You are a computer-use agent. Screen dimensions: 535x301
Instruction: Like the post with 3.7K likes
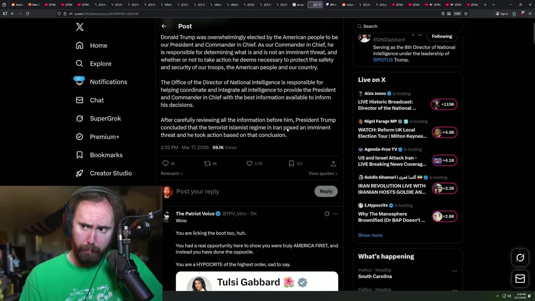pyautogui.click(x=250, y=163)
